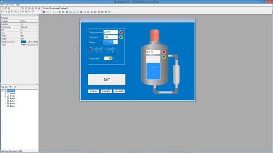Select the green display component in palette
This screenshot has width=273, height=153.
click(106, 12)
